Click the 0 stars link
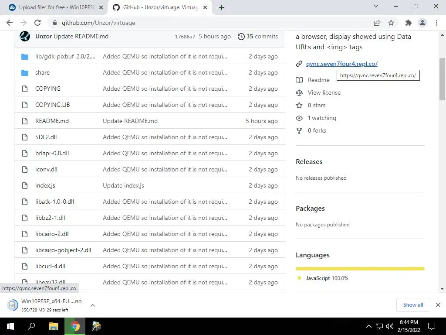Viewport: 446px width, 335px height. (317, 106)
